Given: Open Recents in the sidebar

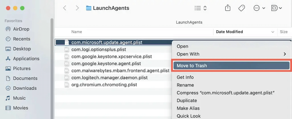Looking at the screenshot, I should (21, 39).
